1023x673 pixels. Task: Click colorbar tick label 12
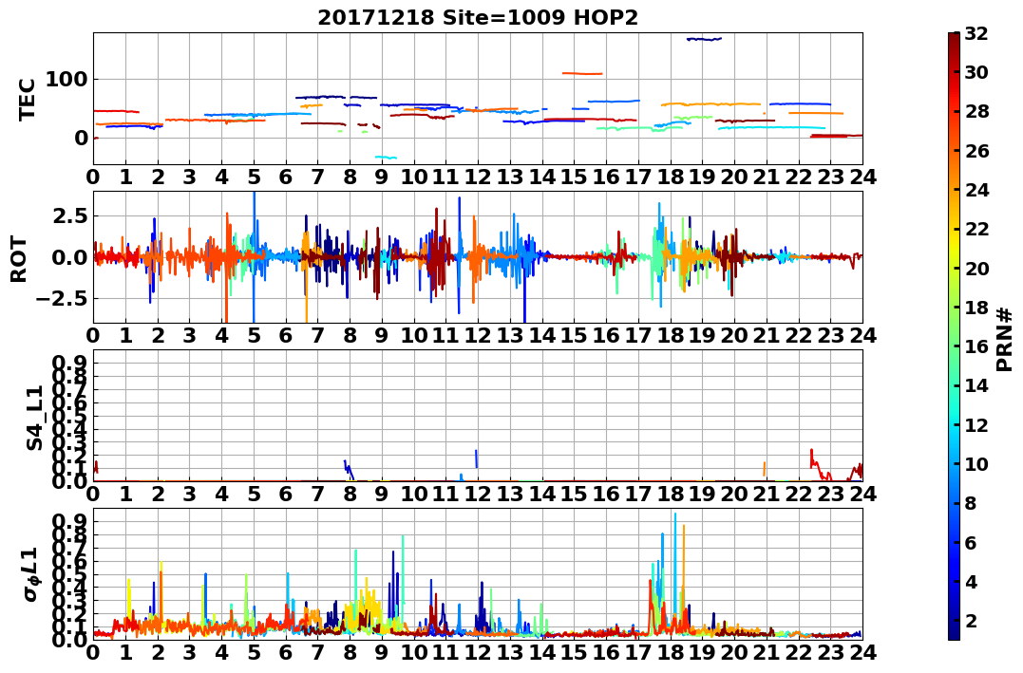(976, 424)
